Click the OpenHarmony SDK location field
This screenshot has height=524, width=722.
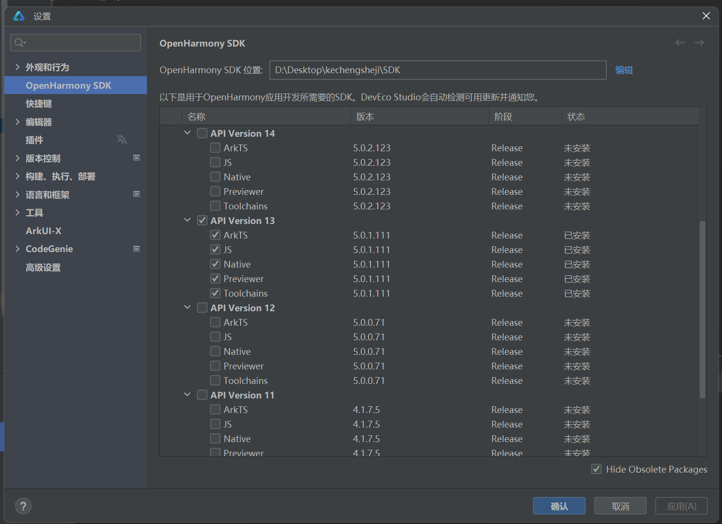pyautogui.click(x=438, y=70)
